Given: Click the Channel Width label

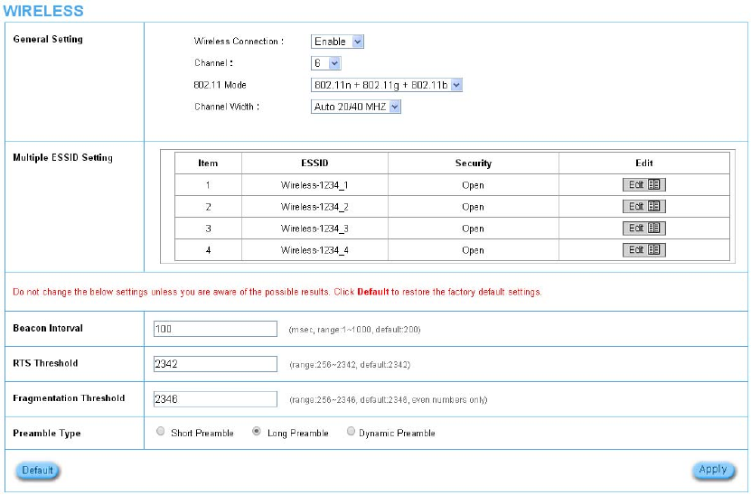Looking at the screenshot, I should pos(227,107).
